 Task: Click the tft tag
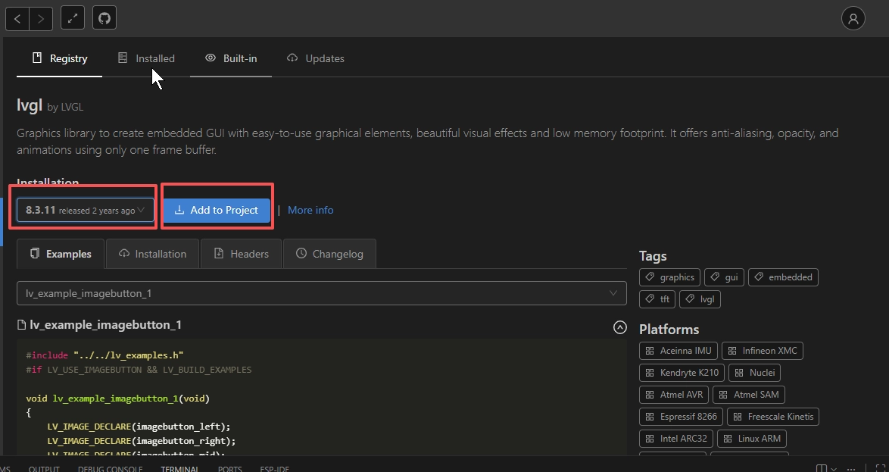[x=657, y=299]
